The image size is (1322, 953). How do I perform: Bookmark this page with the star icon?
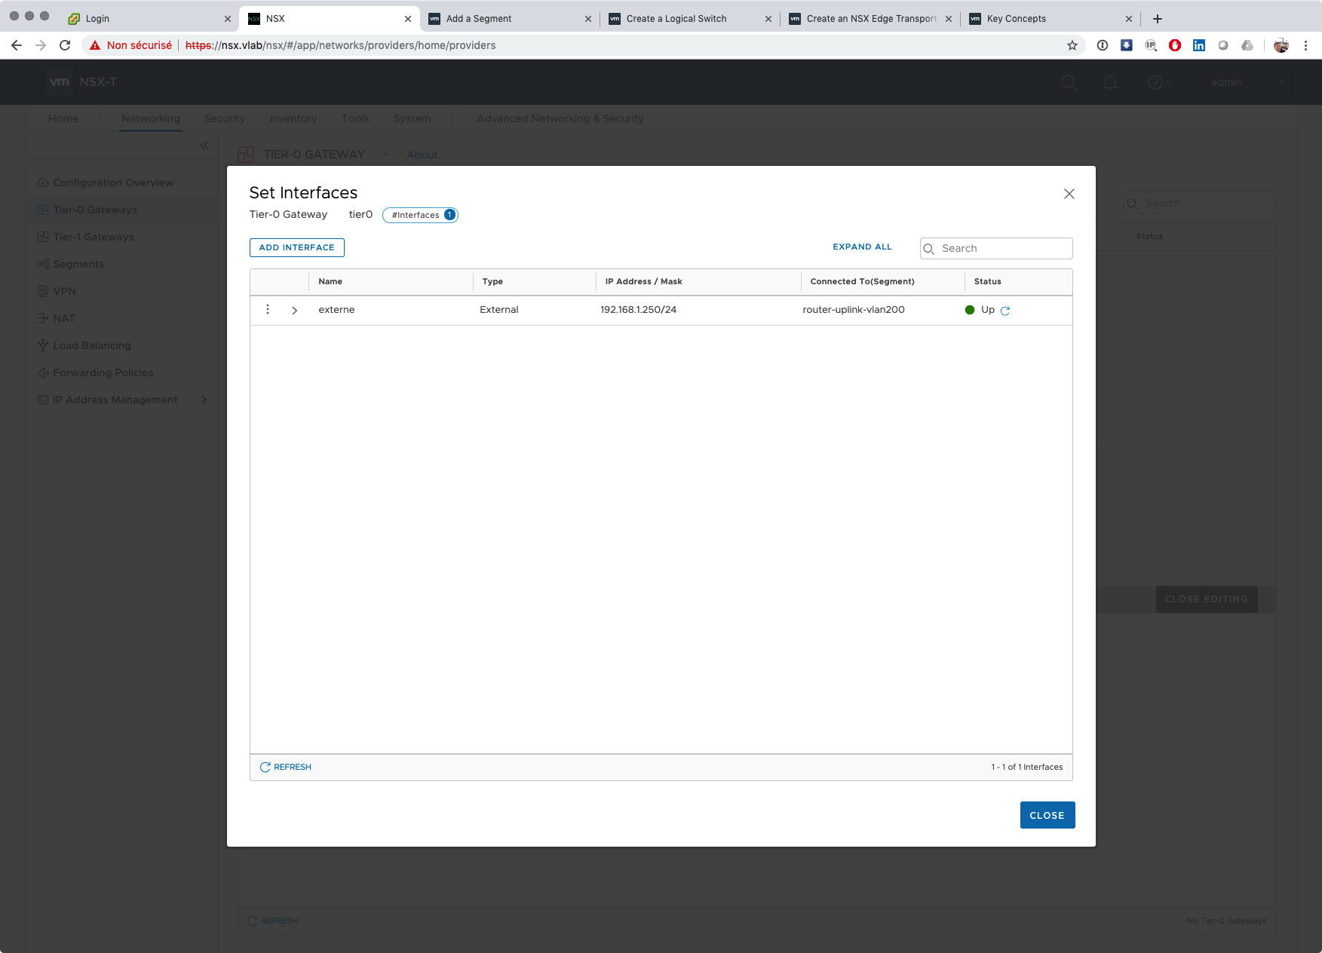click(x=1072, y=45)
